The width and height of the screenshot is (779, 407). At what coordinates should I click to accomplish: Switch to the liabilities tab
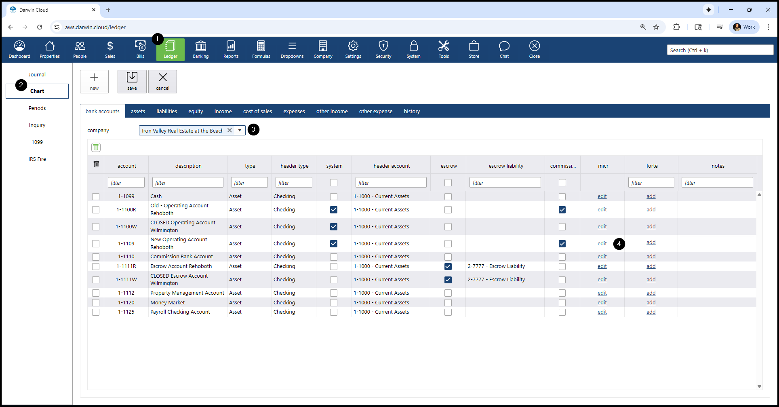click(x=166, y=111)
